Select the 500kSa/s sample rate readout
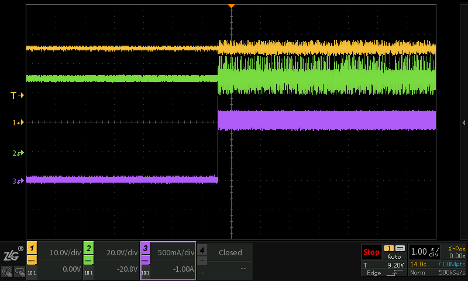This screenshot has height=281, width=468. click(x=452, y=272)
